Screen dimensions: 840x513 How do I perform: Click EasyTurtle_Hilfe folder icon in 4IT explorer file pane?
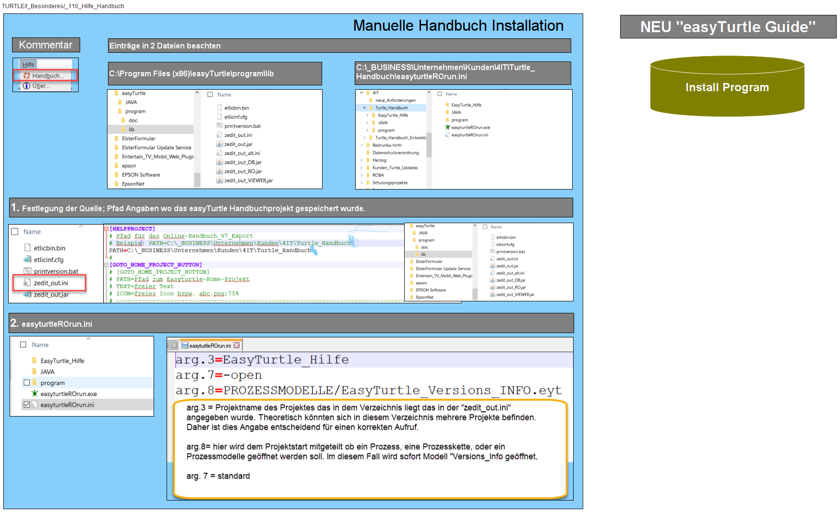point(447,105)
